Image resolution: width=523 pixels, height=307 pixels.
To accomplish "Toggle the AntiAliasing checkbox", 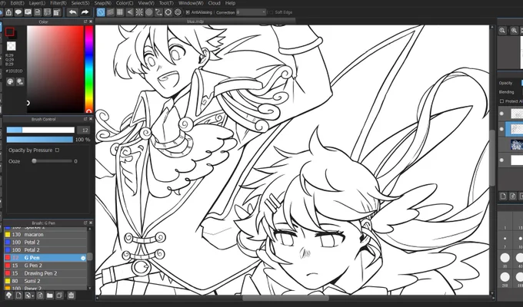I will point(188,12).
